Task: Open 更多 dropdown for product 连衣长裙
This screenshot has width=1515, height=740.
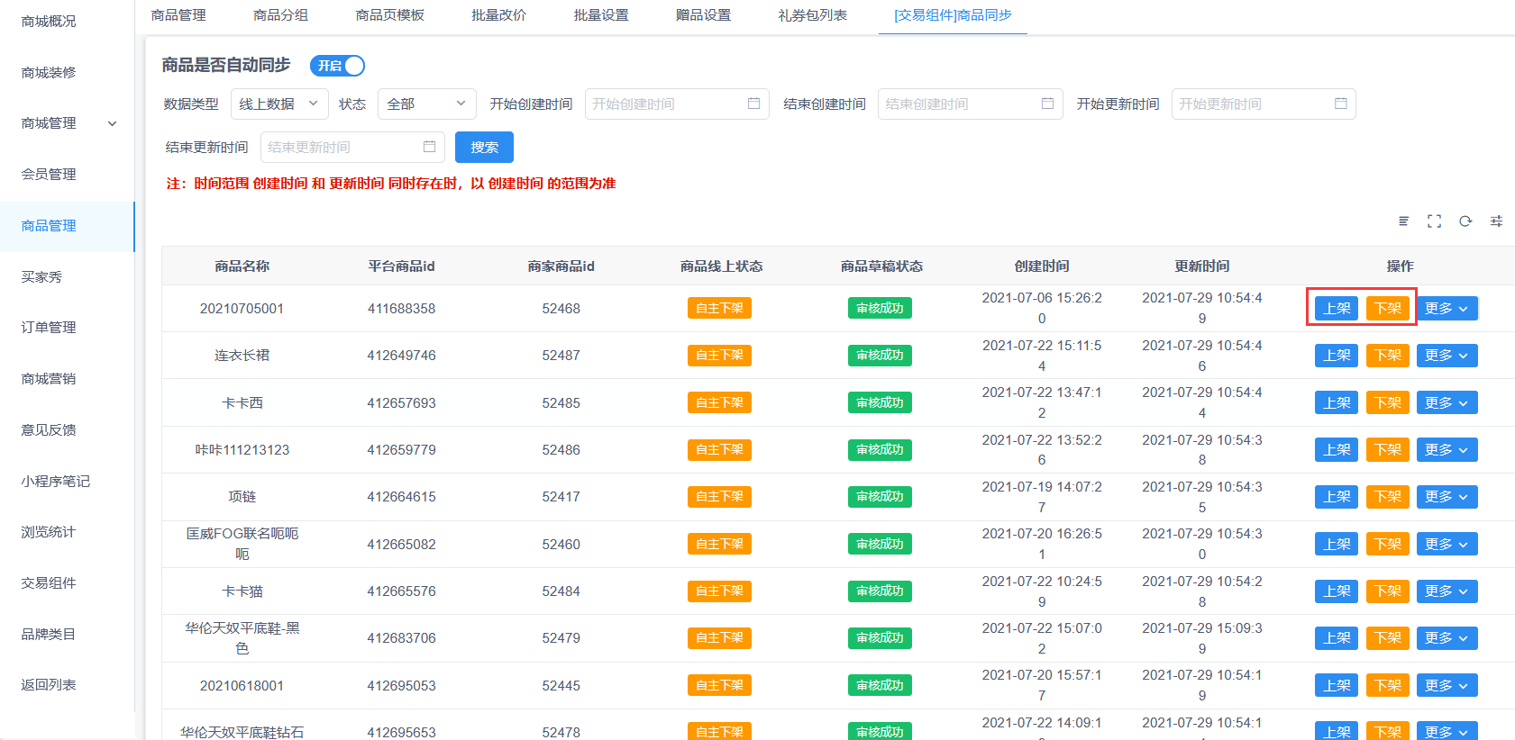Action: (1447, 356)
